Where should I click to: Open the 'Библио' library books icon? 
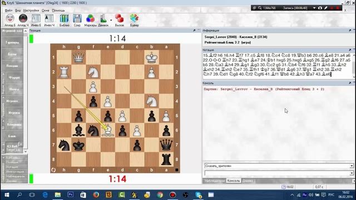point(65,18)
